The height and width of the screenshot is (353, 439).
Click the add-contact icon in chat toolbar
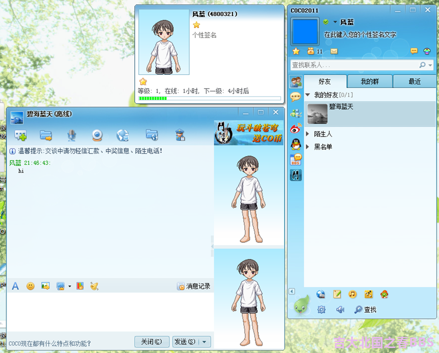(x=21, y=135)
